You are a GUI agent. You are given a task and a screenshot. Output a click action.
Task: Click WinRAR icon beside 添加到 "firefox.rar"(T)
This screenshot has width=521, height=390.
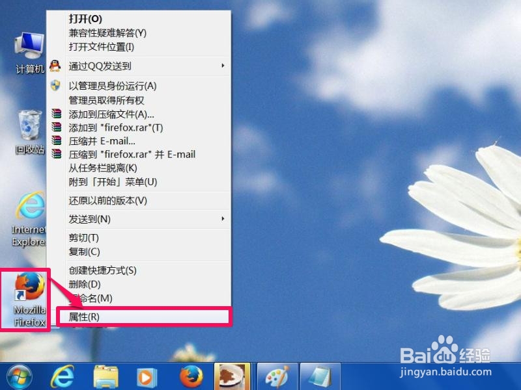click(57, 127)
